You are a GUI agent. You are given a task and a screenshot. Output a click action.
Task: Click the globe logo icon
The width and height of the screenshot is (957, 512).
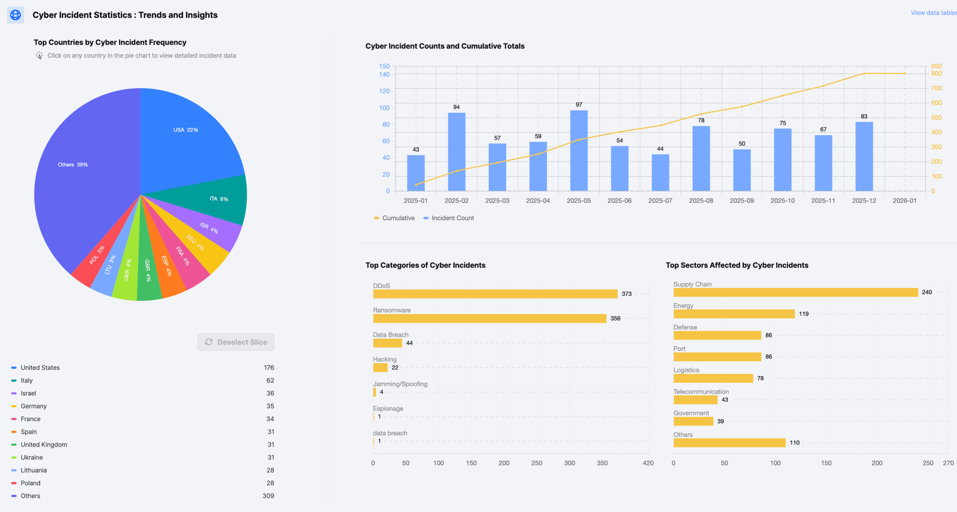[x=15, y=15]
